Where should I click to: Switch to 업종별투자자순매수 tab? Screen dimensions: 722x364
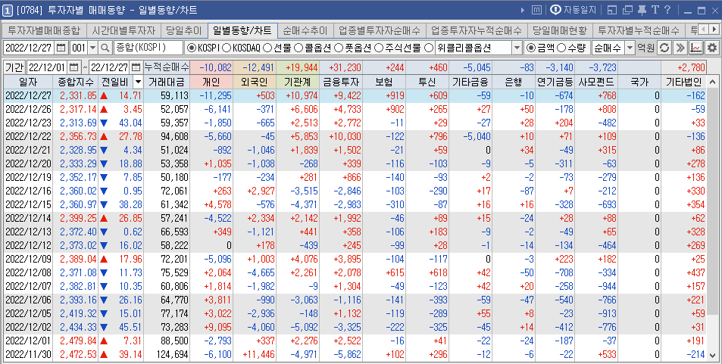380,31
